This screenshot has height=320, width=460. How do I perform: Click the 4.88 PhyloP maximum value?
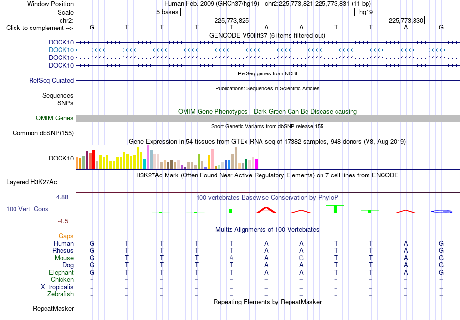[x=62, y=197]
